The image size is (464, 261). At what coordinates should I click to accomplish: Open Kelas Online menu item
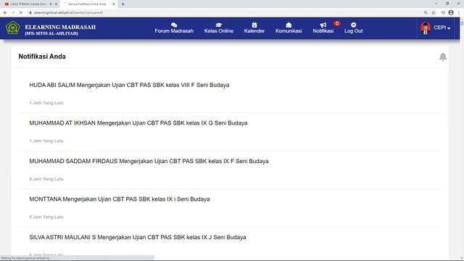(x=219, y=28)
